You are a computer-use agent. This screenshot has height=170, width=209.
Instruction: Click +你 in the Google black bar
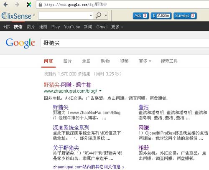tap(6, 27)
